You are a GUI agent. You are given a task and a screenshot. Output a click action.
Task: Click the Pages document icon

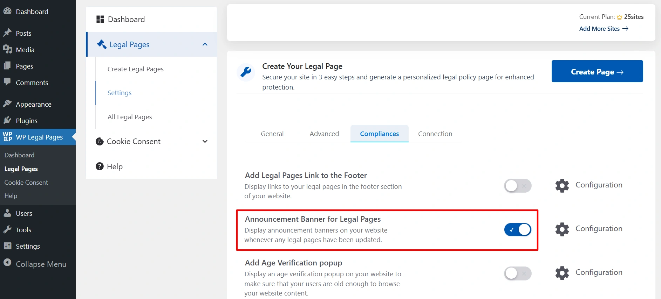7,66
